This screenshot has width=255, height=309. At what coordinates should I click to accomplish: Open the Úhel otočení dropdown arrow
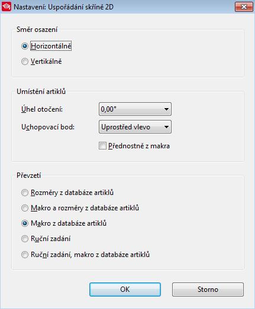click(166, 109)
